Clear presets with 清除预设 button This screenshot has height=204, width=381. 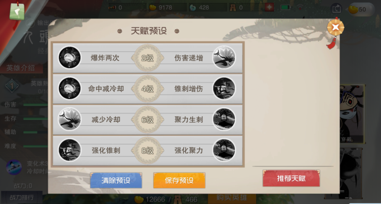coord(116,180)
